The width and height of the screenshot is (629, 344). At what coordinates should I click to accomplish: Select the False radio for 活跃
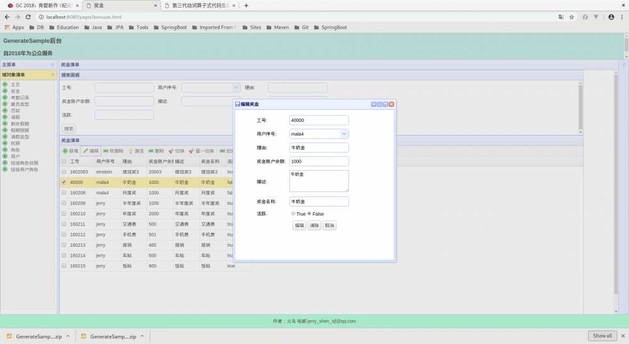(309, 213)
